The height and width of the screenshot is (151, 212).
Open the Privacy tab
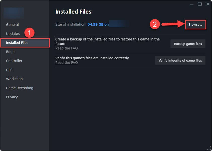12,97
